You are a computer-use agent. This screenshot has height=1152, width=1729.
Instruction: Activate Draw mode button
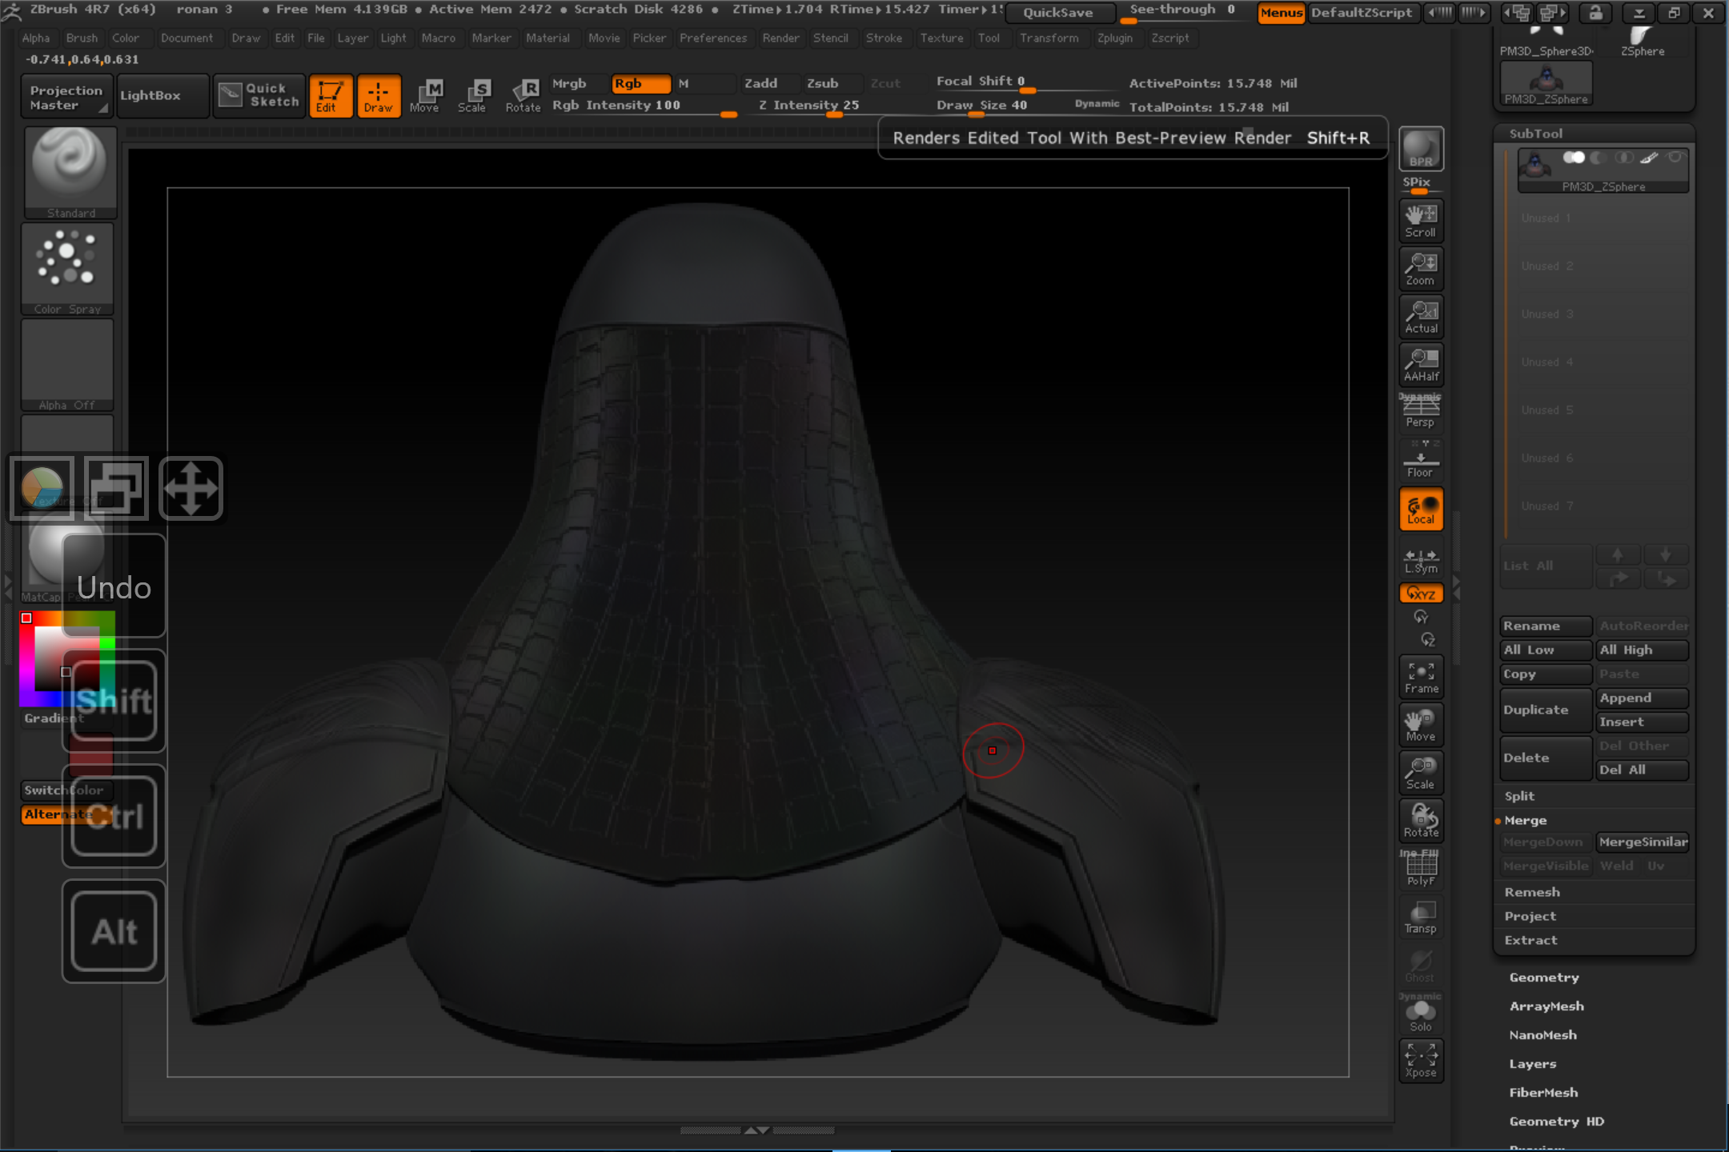coord(379,96)
